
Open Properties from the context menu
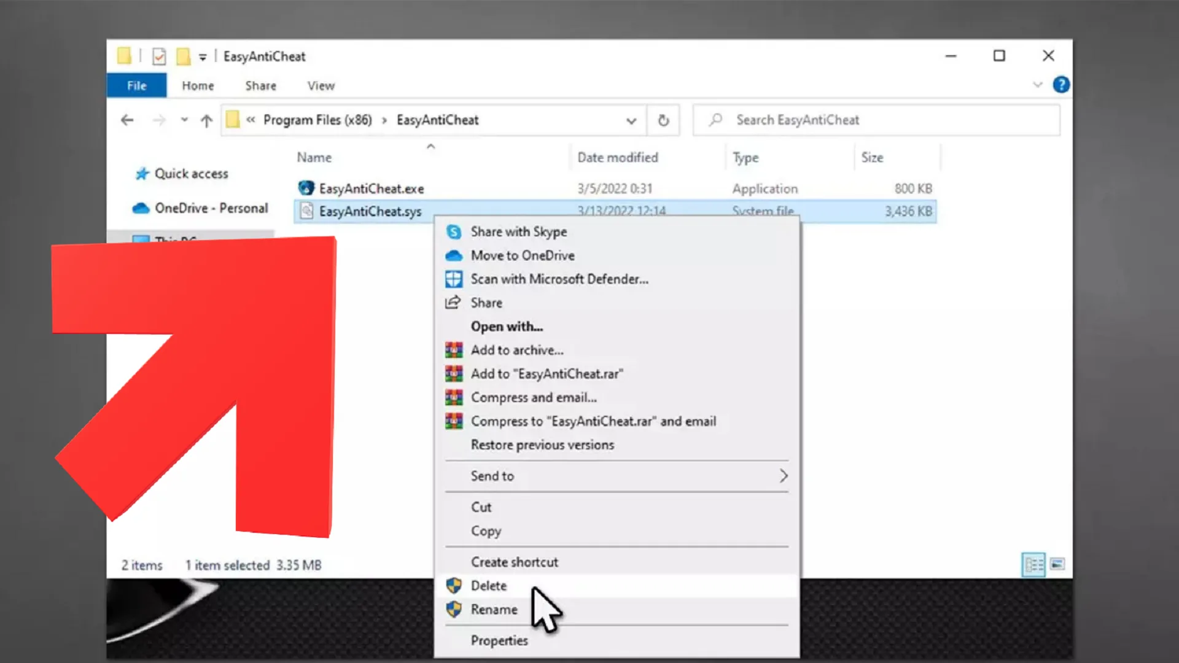(x=499, y=640)
